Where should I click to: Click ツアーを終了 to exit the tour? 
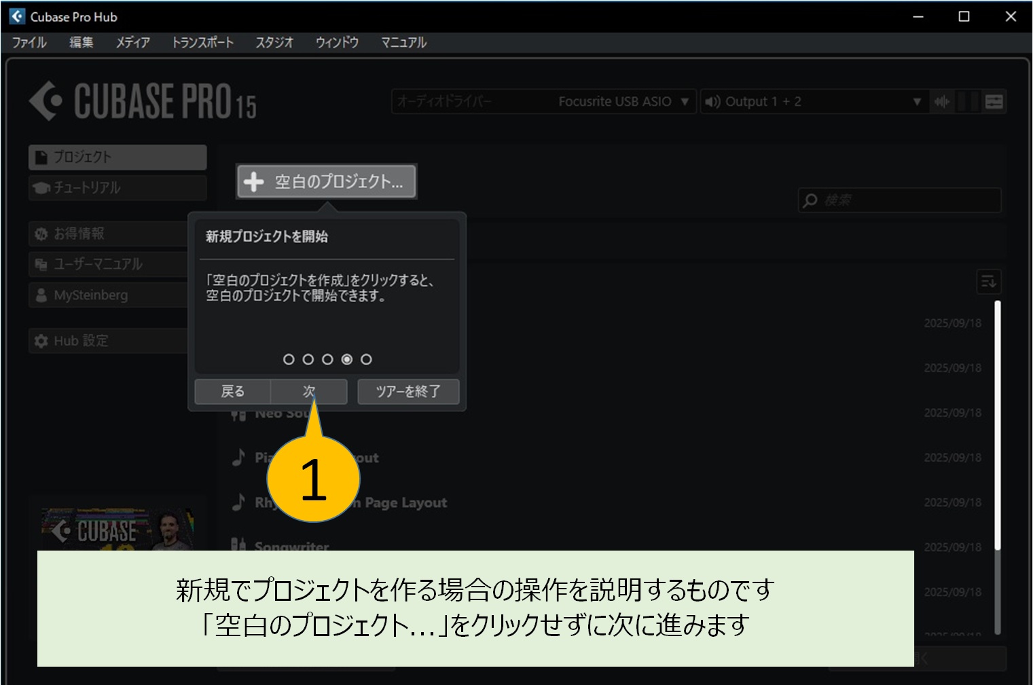click(x=408, y=391)
